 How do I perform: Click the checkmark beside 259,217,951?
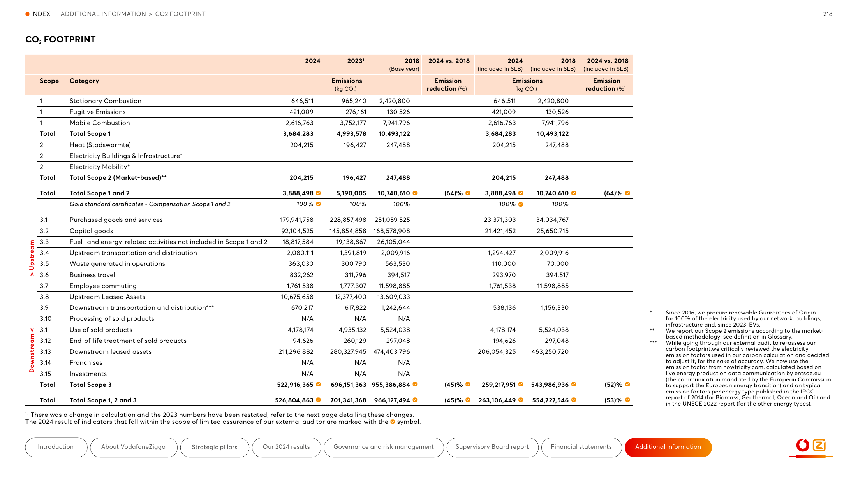coord(521,385)
